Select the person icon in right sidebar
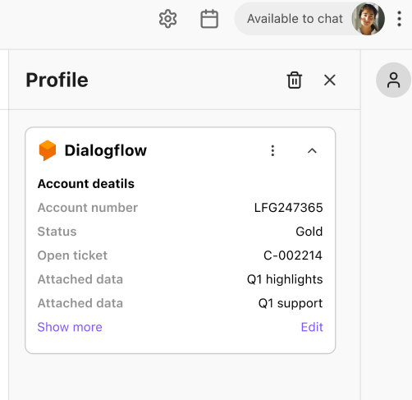The width and height of the screenshot is (412, 400). point(393,80)
